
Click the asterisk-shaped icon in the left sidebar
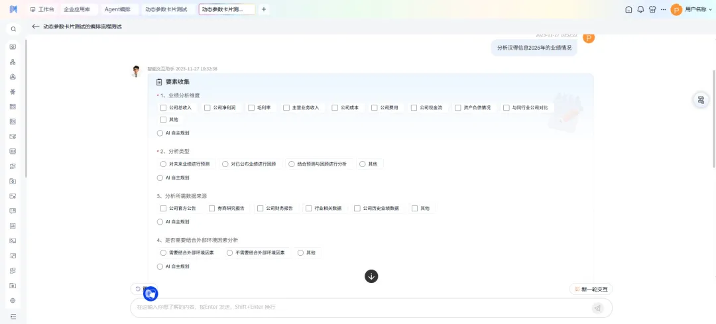13,91
